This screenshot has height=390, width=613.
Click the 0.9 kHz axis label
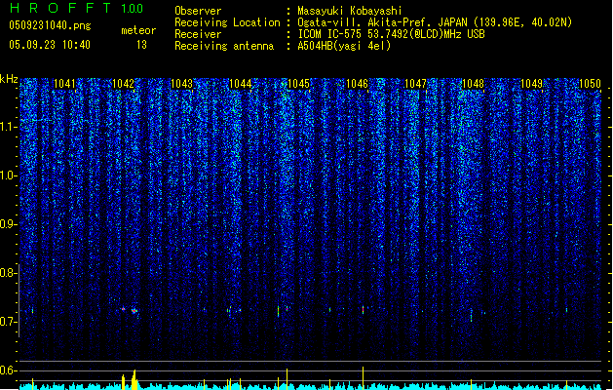(x=8, y=224)
